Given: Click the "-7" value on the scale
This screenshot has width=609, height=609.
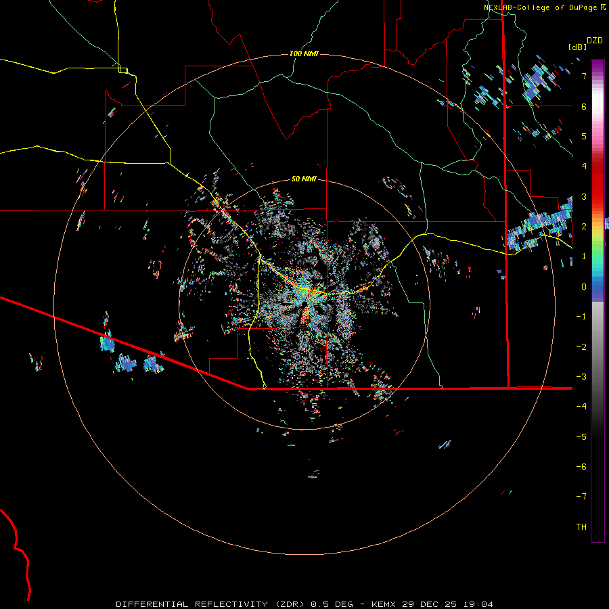Looking at the screenshot, I should tap(581, 497).
